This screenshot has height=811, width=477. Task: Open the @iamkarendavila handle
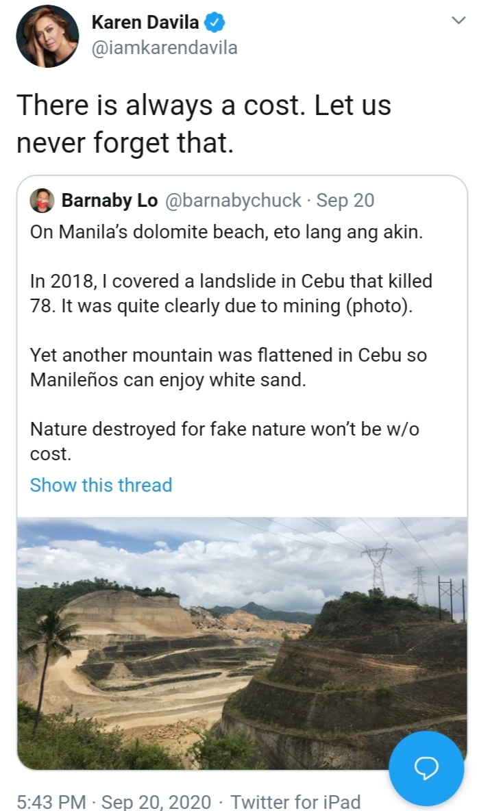tap(164, 48)
